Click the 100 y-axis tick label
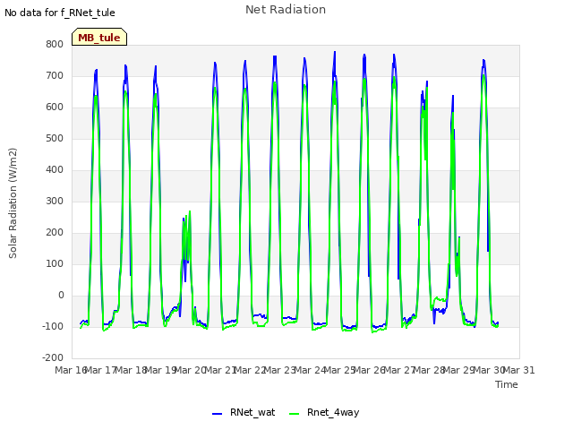 55,263
